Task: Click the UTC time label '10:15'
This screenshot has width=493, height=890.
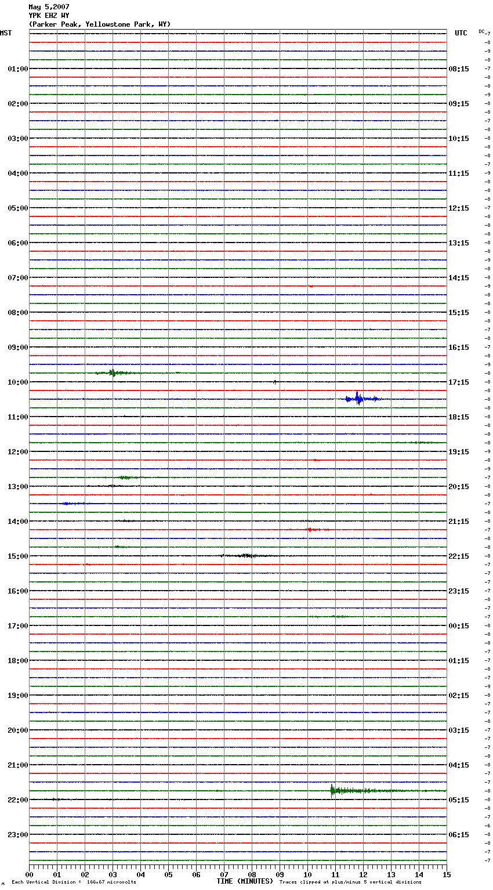Action: pyautogui.click(x=459, y=139)
